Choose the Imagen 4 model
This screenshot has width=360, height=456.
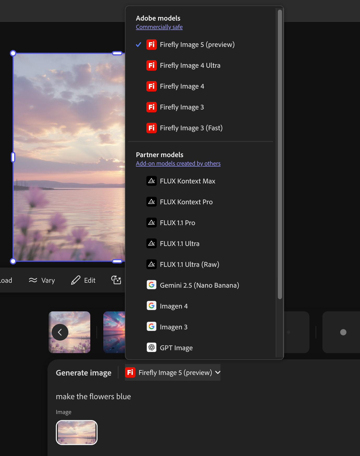pyautogui.click(x=200, y=306)
